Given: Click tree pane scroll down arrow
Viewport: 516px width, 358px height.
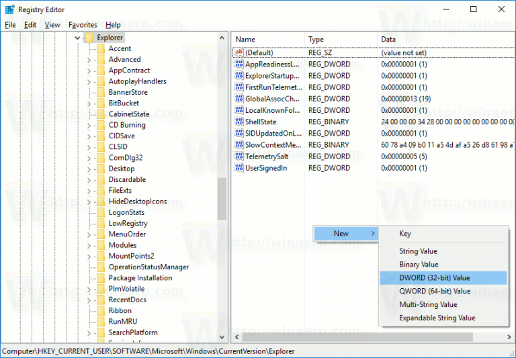Looking at the screenshot, I should (x=222, y=337).
